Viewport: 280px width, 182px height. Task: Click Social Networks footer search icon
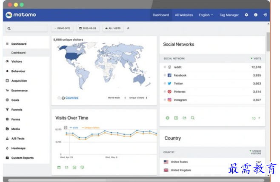click(x=193, y=118)
